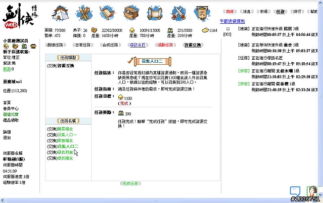This screenshot has width=323, height=203.
Task: Click the horizontal scrollbar at page bottom
Action: tap(155, 200)
